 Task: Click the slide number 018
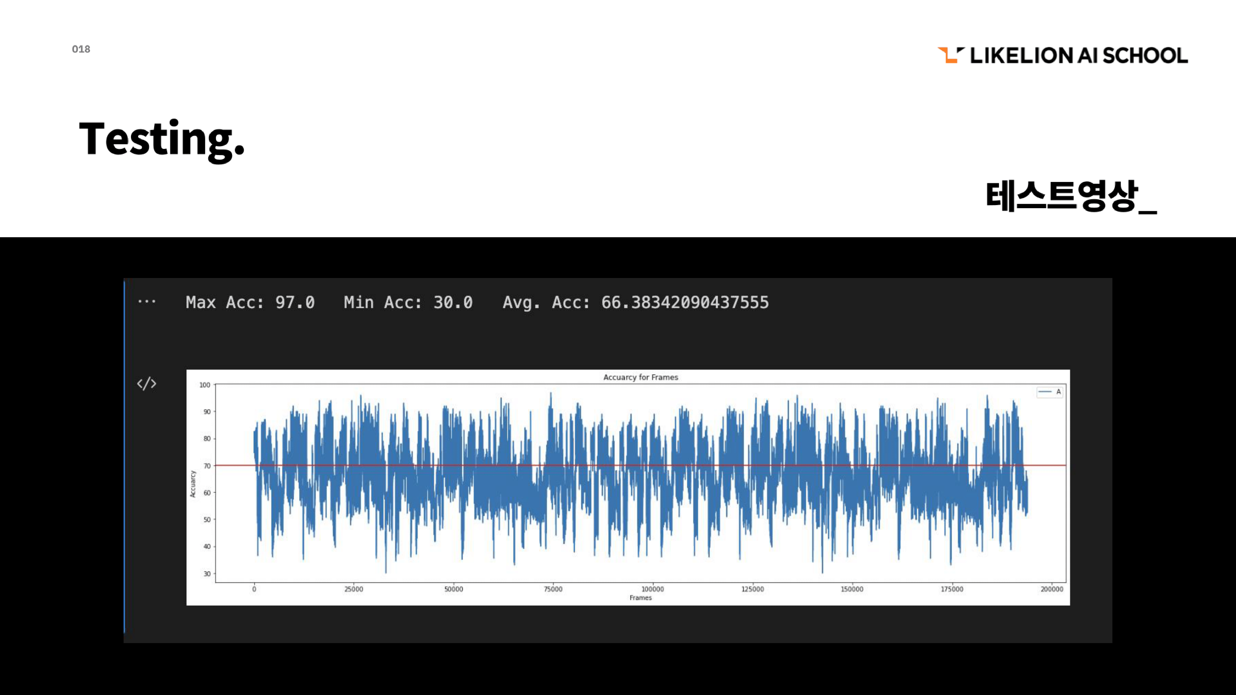[x=81, y=49]
